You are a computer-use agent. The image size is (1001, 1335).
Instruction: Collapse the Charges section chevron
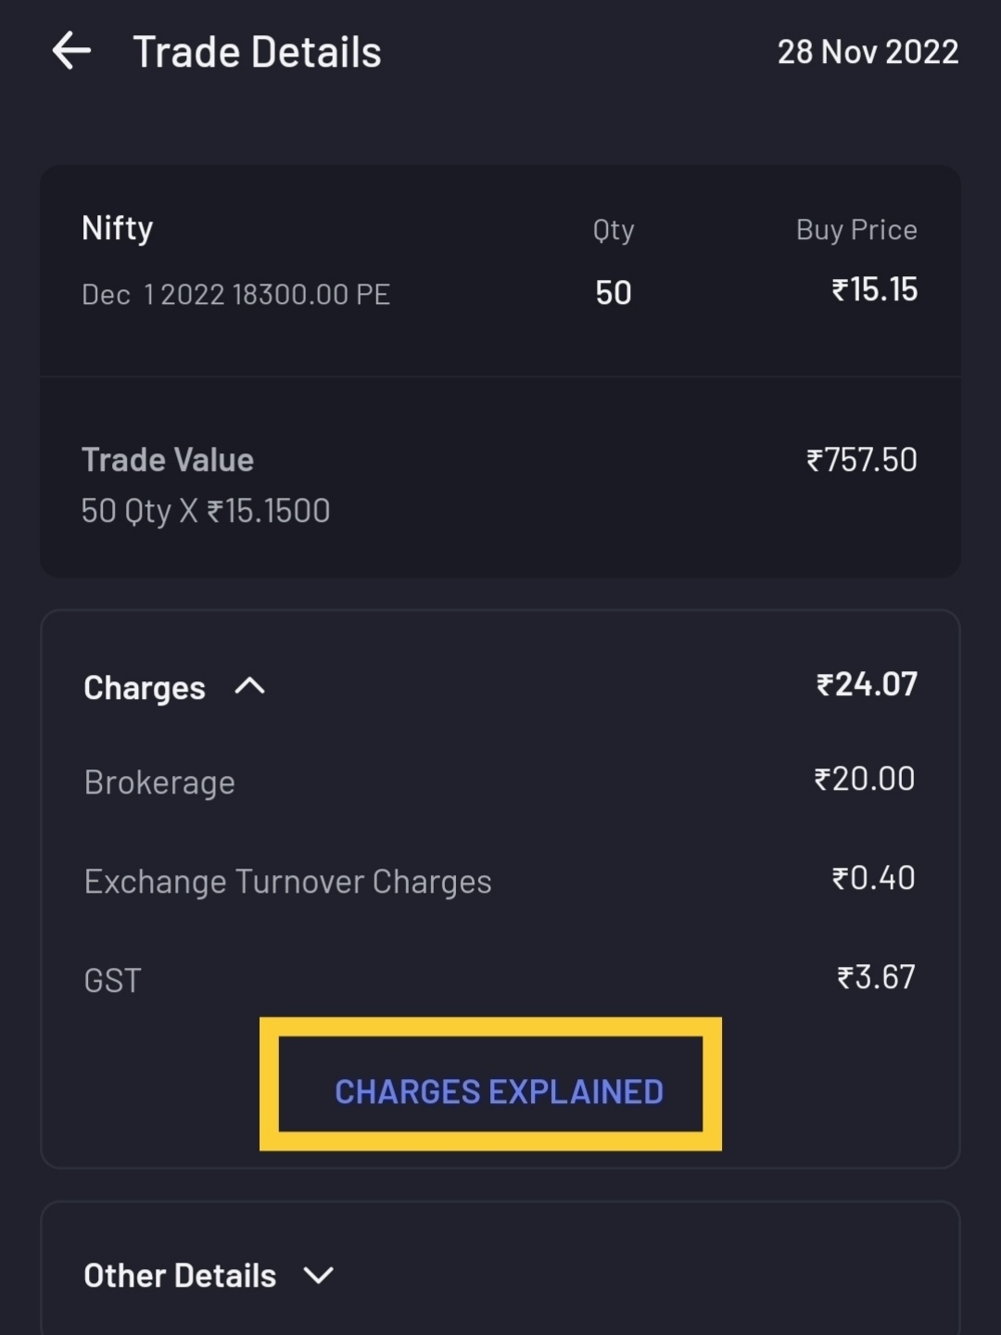point(250,687)
